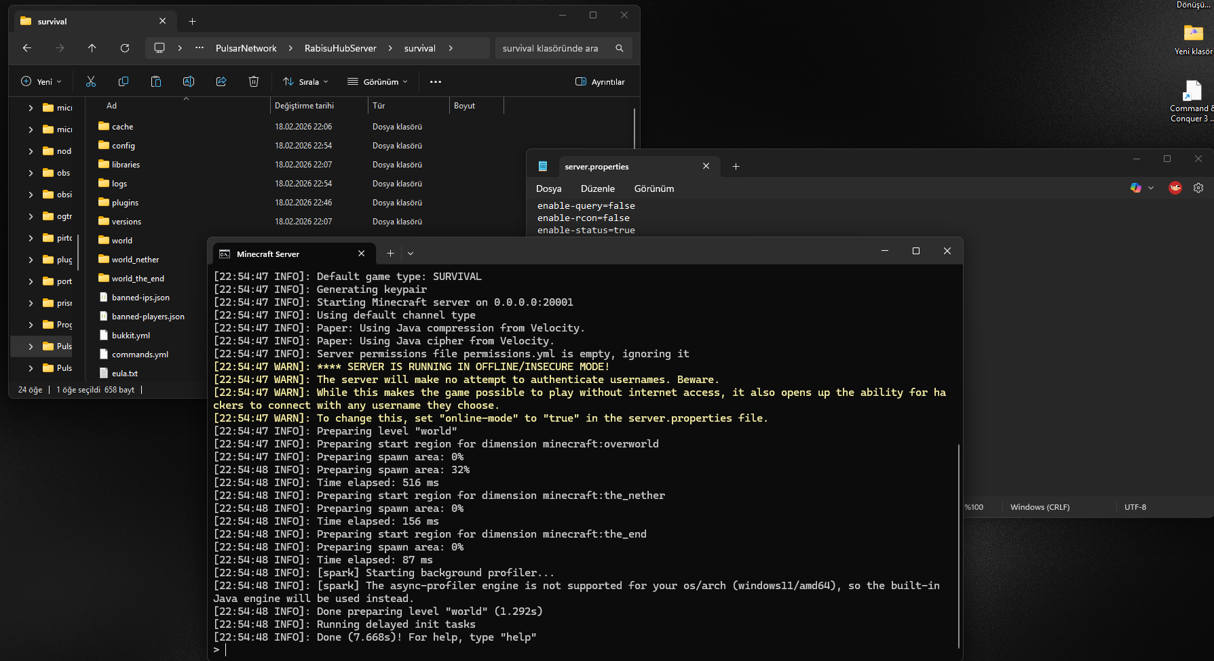Go up one folder level
The height and width of the screenshot is (661, 1214).
pos(92,48)
